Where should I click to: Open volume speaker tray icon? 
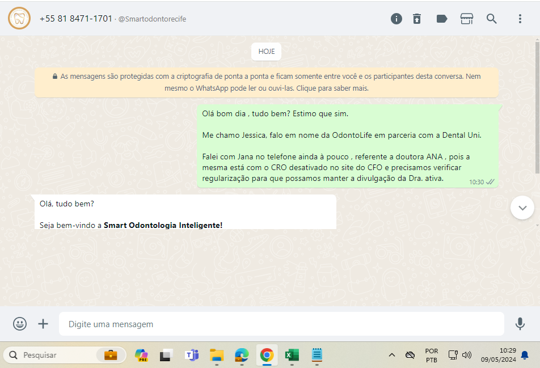point(467,355)
